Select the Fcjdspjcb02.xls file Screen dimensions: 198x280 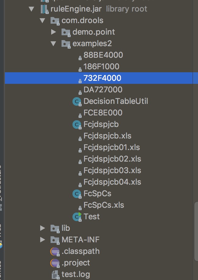pos(112,159)
